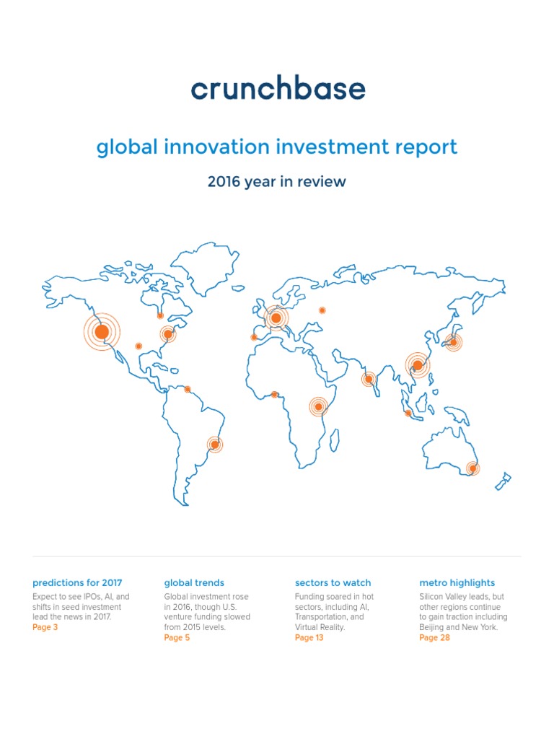
Task: Click the large Silicon Valley hotspot marker
Action: (102, 332)
